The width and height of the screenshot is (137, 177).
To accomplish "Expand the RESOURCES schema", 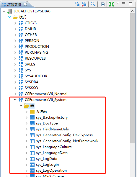I will pos(15,58).
